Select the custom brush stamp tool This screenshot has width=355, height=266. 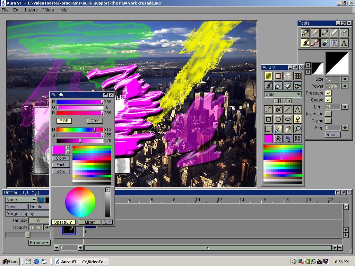(335, 43)
